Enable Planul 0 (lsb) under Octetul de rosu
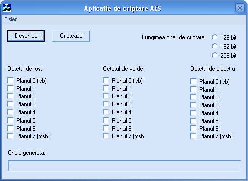248x181 pixels. pos(10,81)
